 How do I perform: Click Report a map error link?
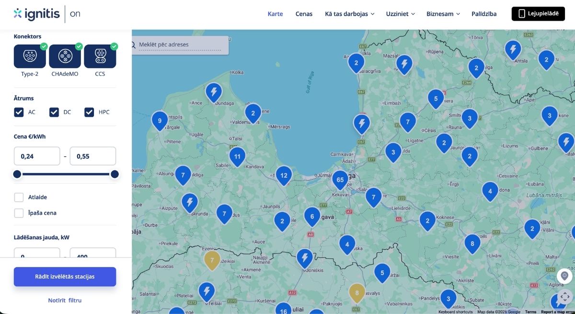tap(557, 312)
